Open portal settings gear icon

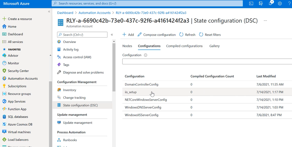tap(280, 3)
